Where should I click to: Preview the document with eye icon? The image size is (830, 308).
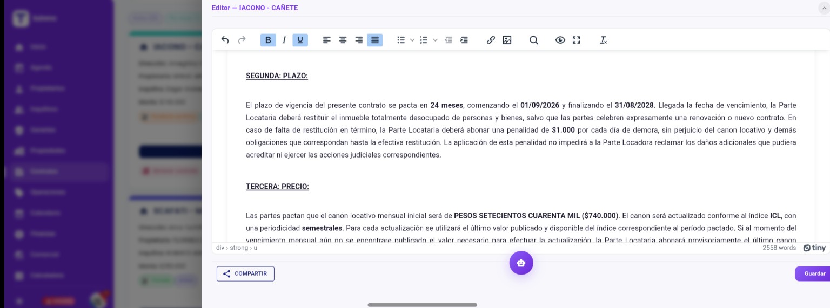coord(560,40)
